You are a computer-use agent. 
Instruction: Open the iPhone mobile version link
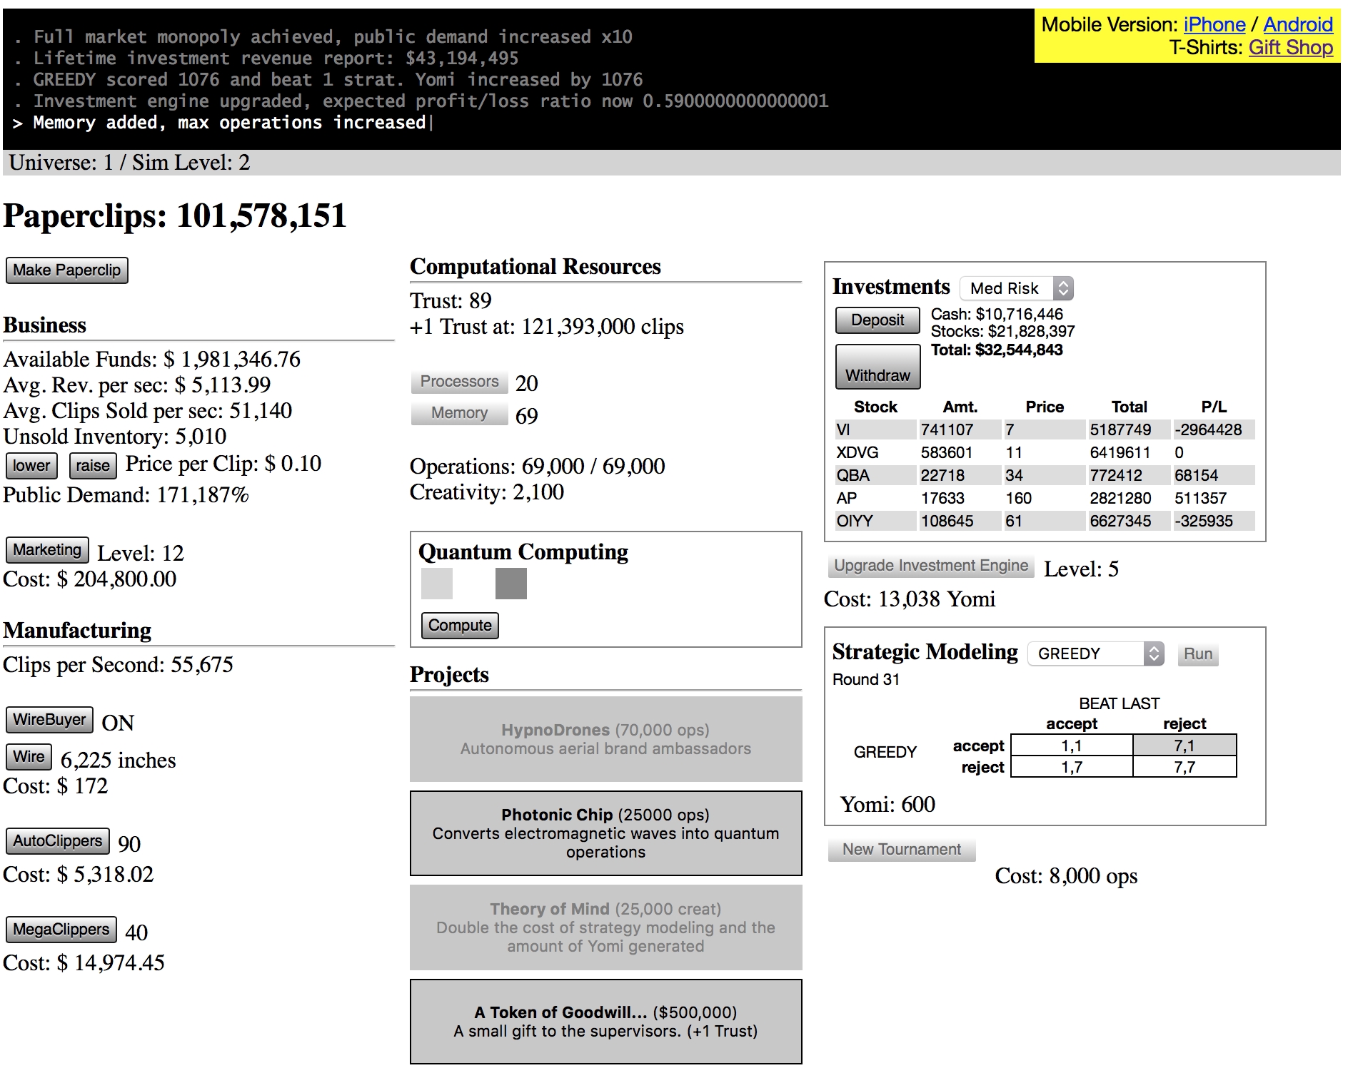click(1214, 25)
